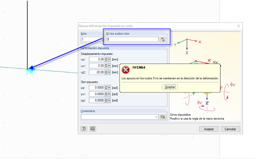Click the vertical black member in model
The height and width of the screenshot is (159, 255).
[27, 35]
